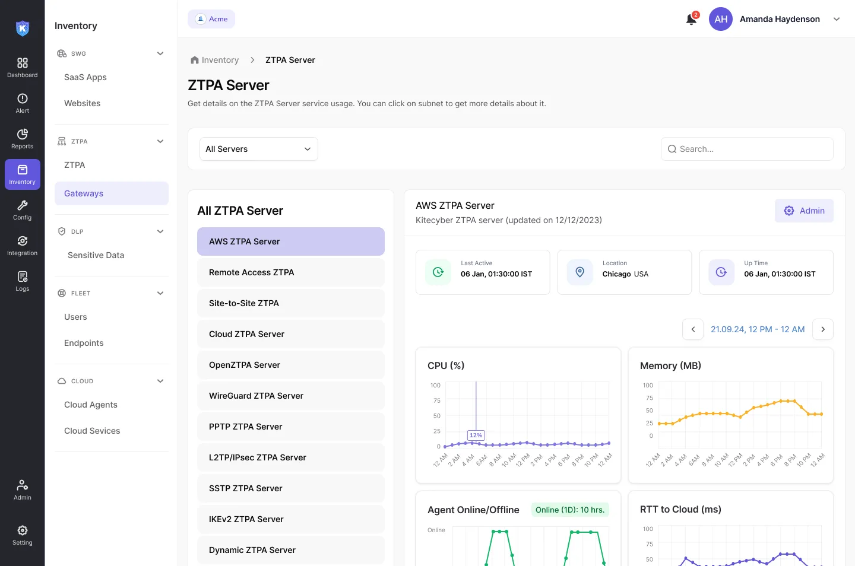Collapse the SWG section chevron
This screenshot has height=566, width=855.
pyautogui.click(x=160, y=53)
